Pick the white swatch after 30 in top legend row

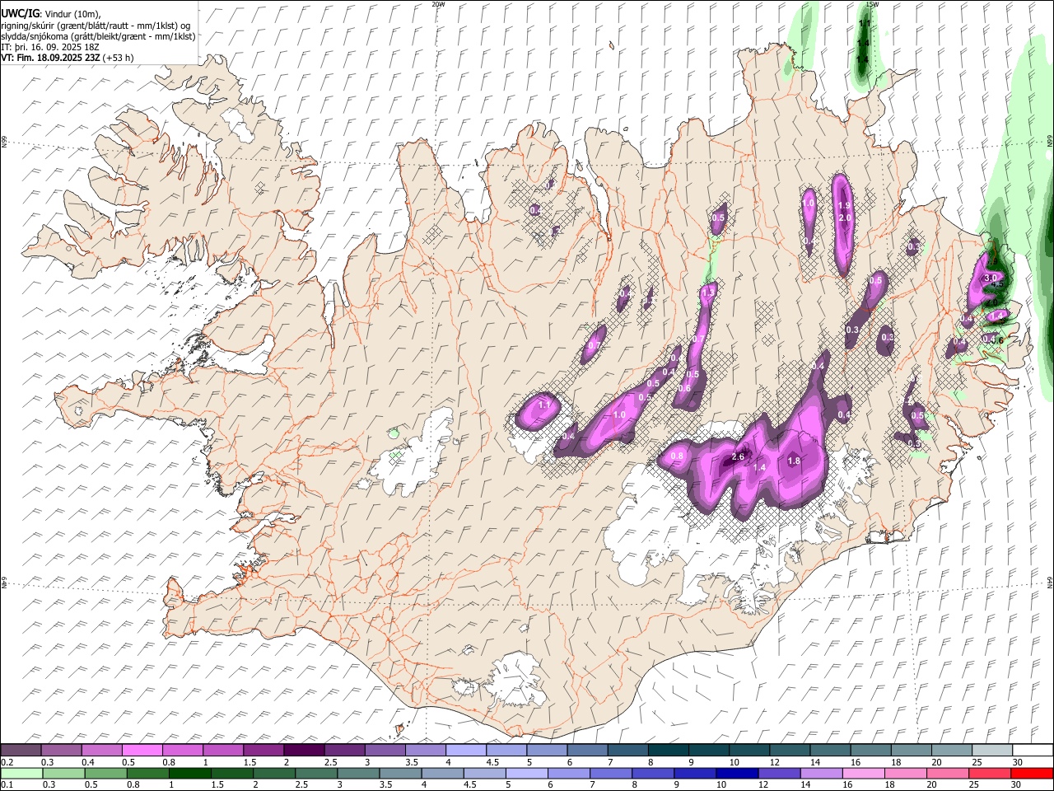1033,750
